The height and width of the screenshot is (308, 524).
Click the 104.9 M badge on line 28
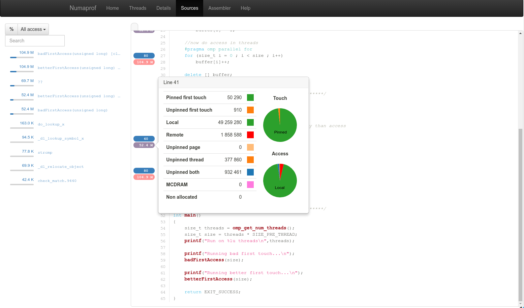tap(144, 62)
